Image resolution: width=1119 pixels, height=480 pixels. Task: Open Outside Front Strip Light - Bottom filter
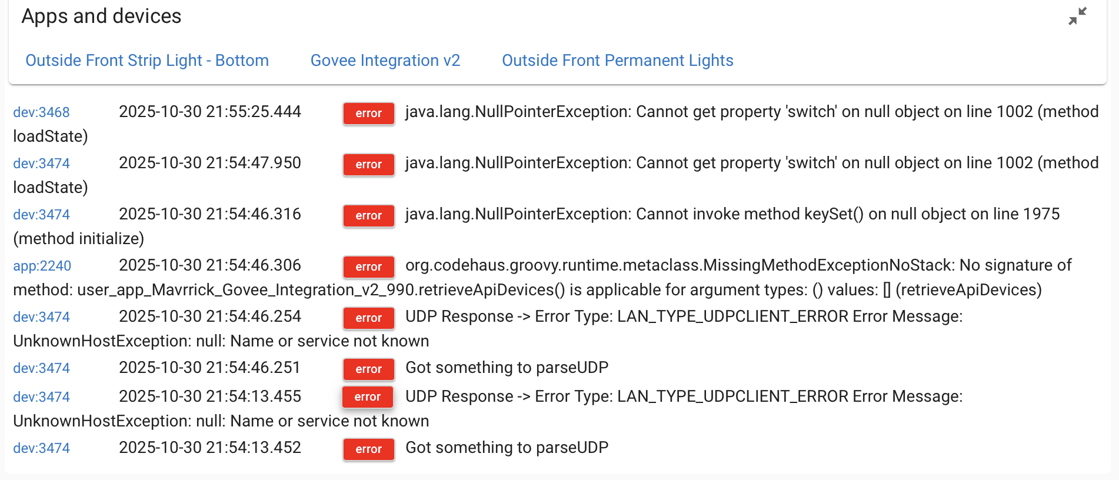[147, 61]
